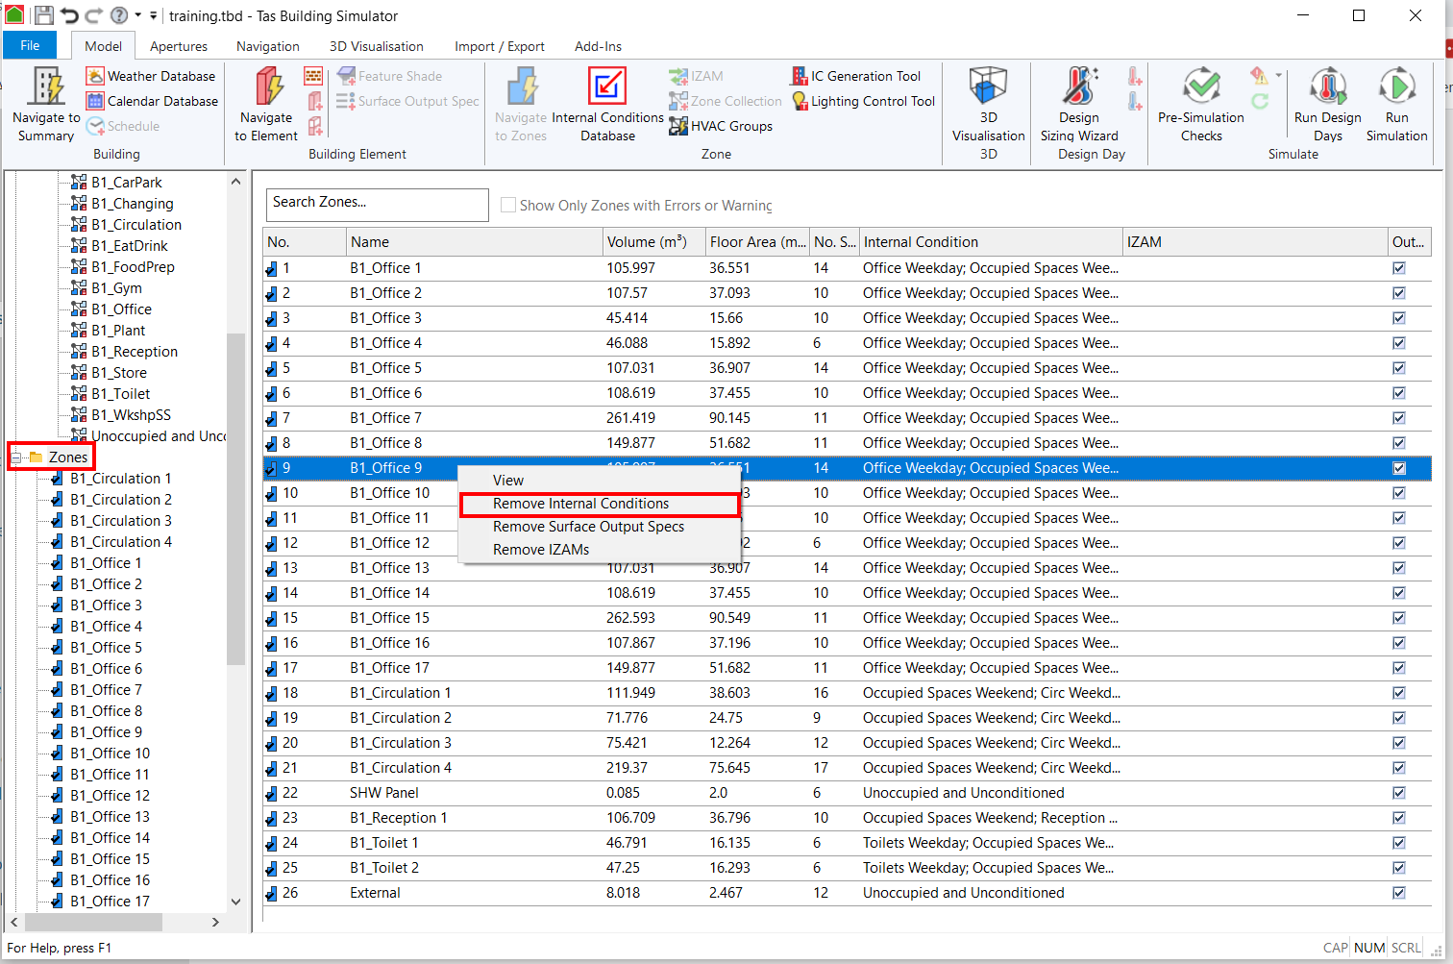Click tree panel scroll down arrow

tap(236, 902)
